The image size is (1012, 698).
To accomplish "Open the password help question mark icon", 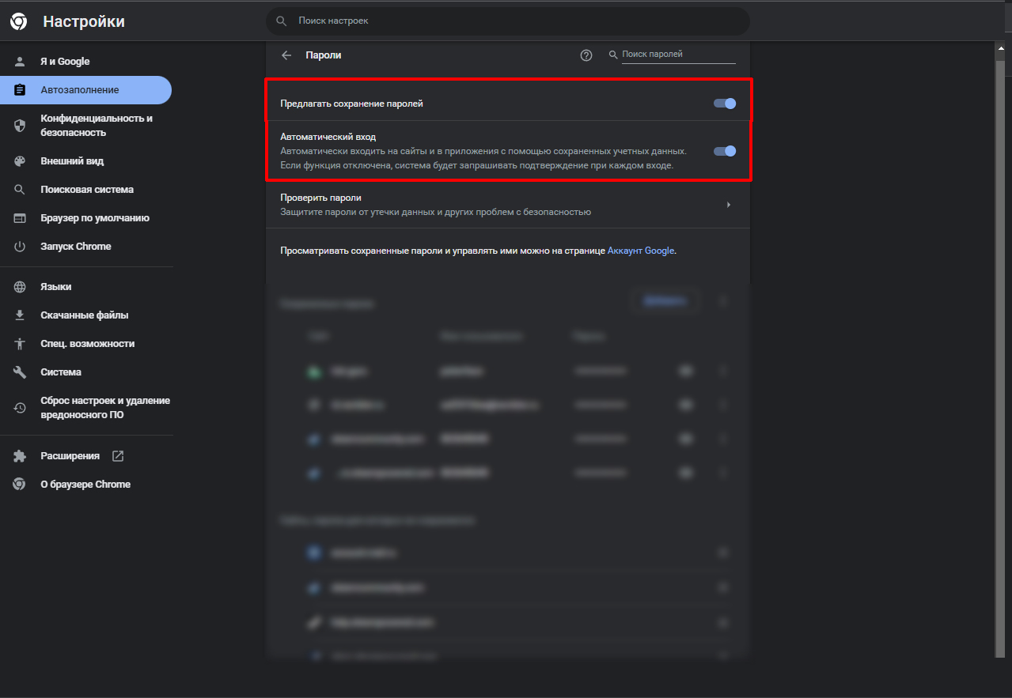I will (x=586, y=55).
